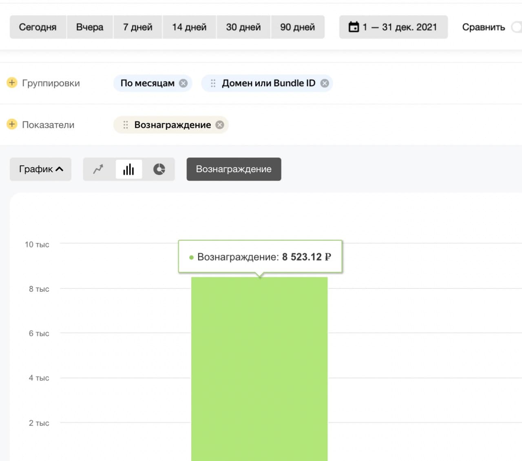This screenshot has width=522, height=461.
Task: Click the green reward bar in chart
Action: coord(259,367)
